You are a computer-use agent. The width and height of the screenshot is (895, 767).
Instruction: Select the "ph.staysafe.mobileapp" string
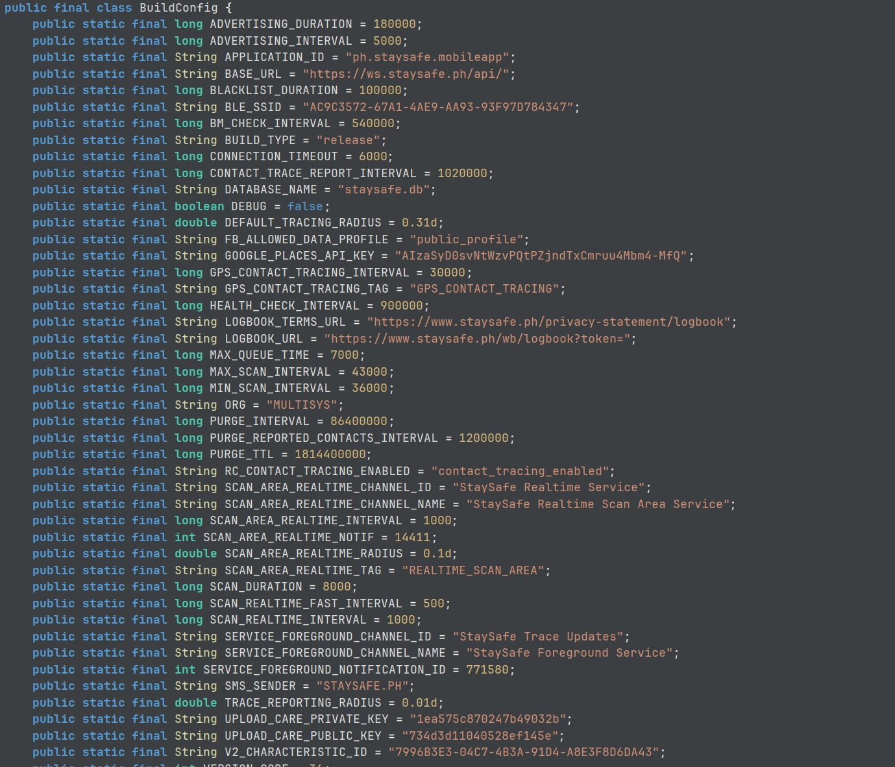(x=428, y=57)
